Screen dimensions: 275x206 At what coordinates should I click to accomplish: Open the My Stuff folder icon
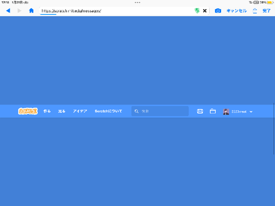pyautogui.click(x=213, y=111)
